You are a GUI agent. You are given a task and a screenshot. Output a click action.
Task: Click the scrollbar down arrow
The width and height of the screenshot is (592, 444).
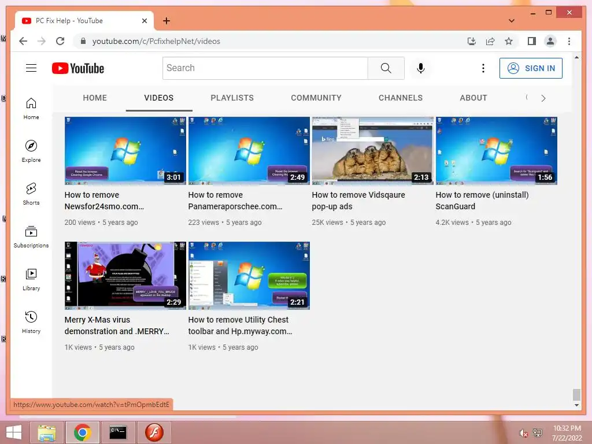coord(576,405)
